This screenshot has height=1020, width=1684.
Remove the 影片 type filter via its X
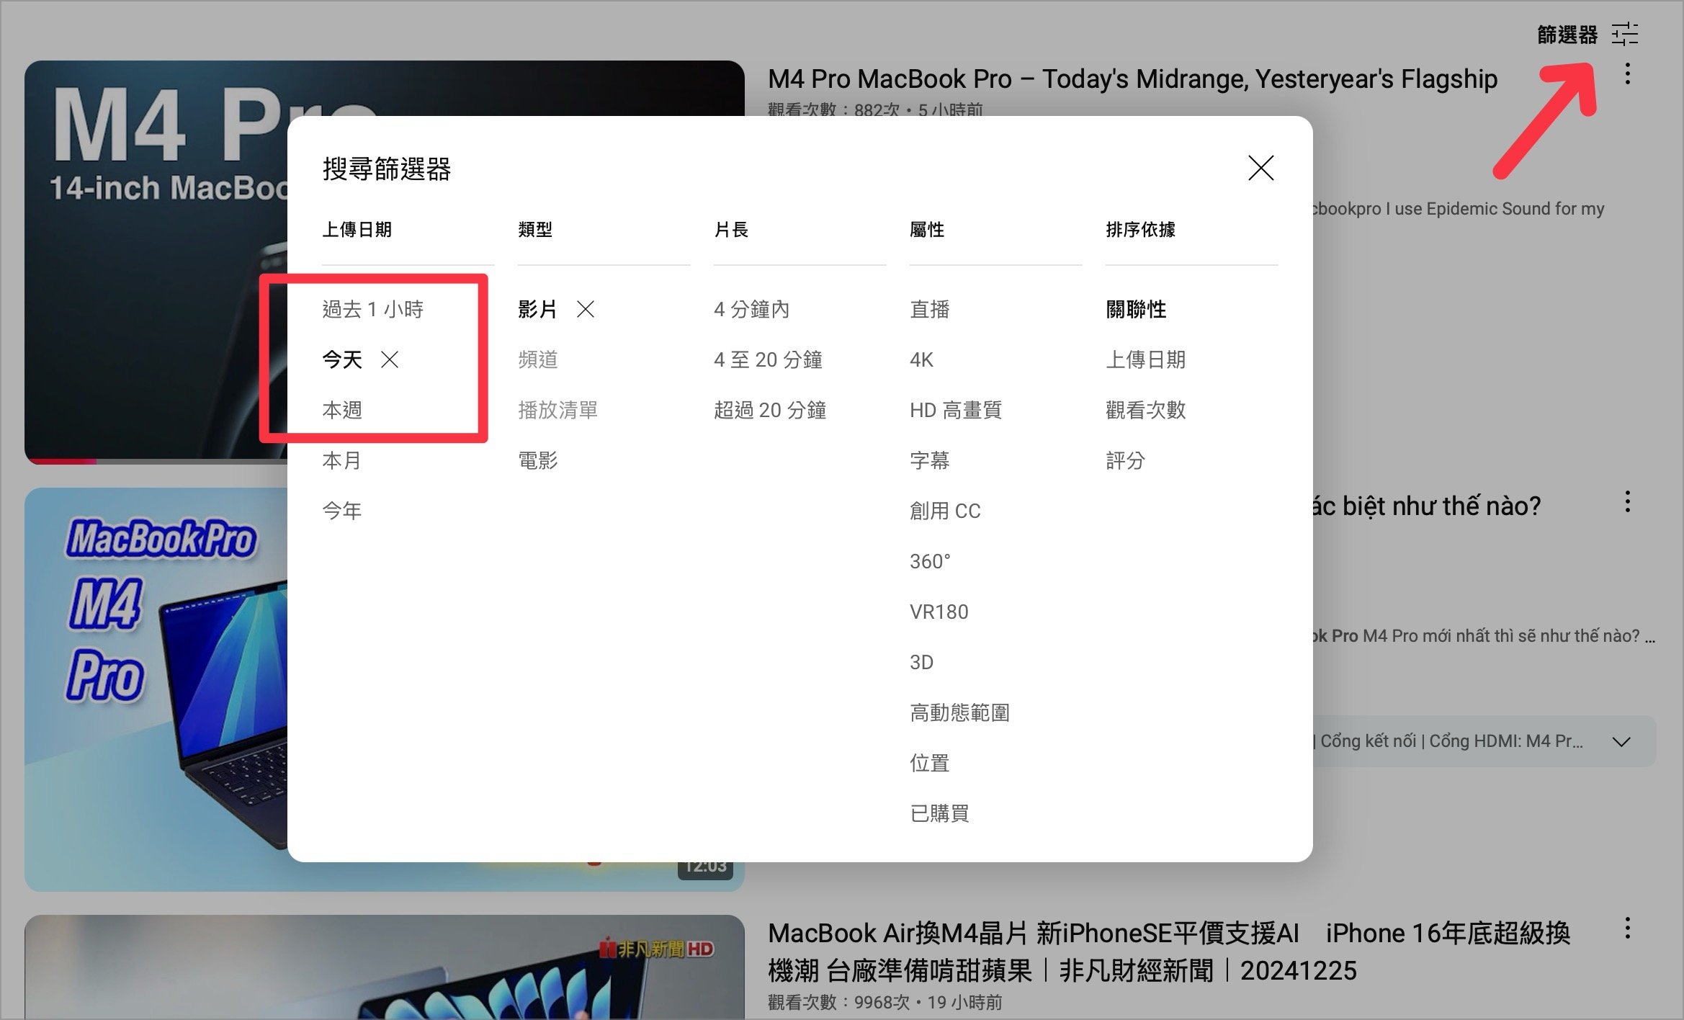[586, 309]
